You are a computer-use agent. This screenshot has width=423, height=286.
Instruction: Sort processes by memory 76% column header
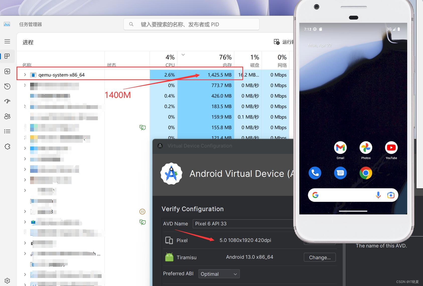(x=206, y=60)
